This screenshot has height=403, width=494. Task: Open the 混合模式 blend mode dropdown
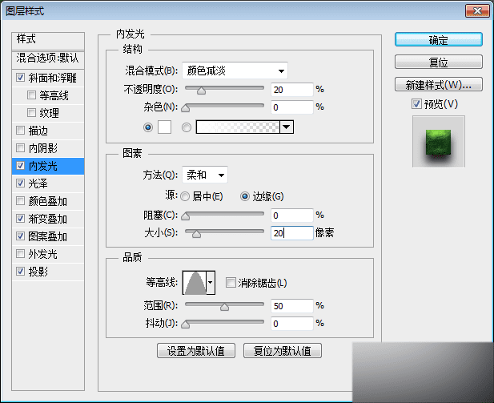coord(235,71)
